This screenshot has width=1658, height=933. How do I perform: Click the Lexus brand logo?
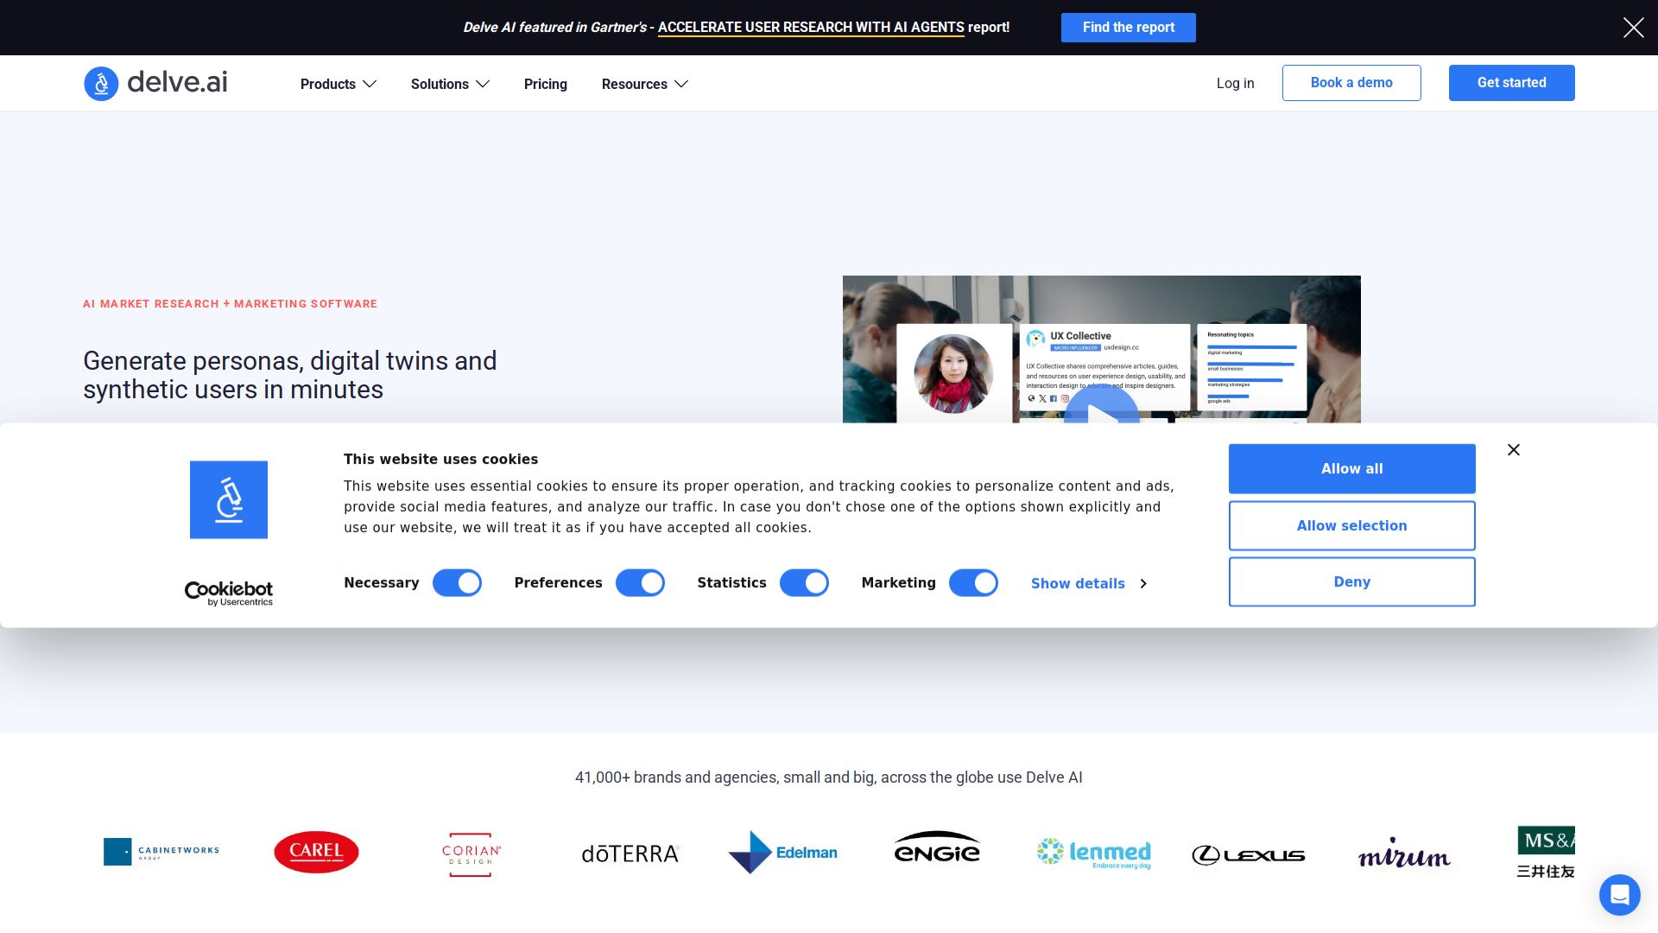1248,855
